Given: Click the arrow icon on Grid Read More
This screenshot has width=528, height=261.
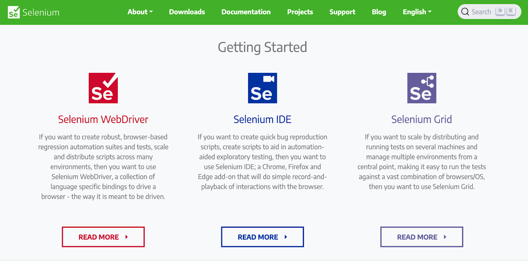Looking at the screenshot, I should pyautogui.click(x=445, y=237).
